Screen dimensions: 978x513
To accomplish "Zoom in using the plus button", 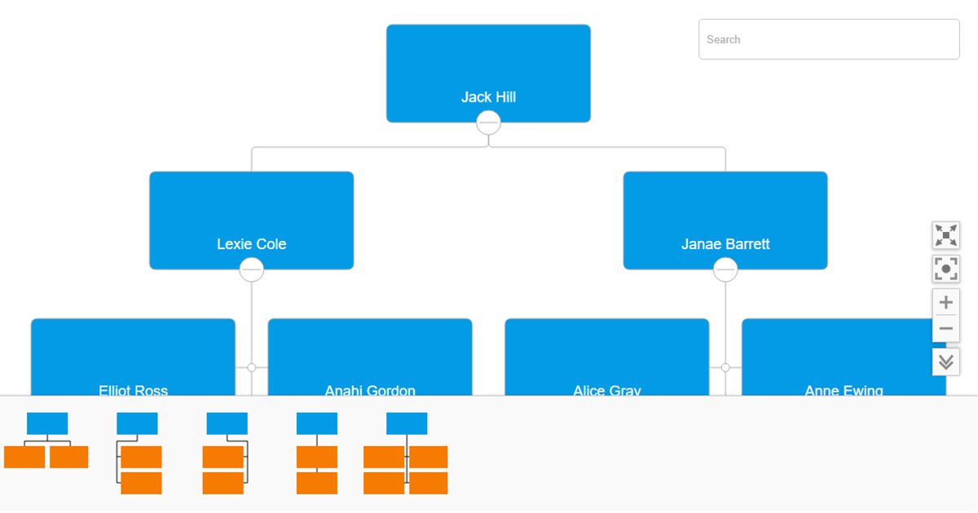I will click(x=945, y=301).
